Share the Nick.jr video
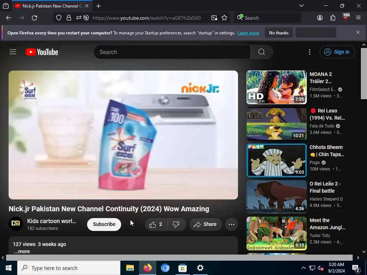The height and width of the screenshot is (275, 367). coord(205,224)
